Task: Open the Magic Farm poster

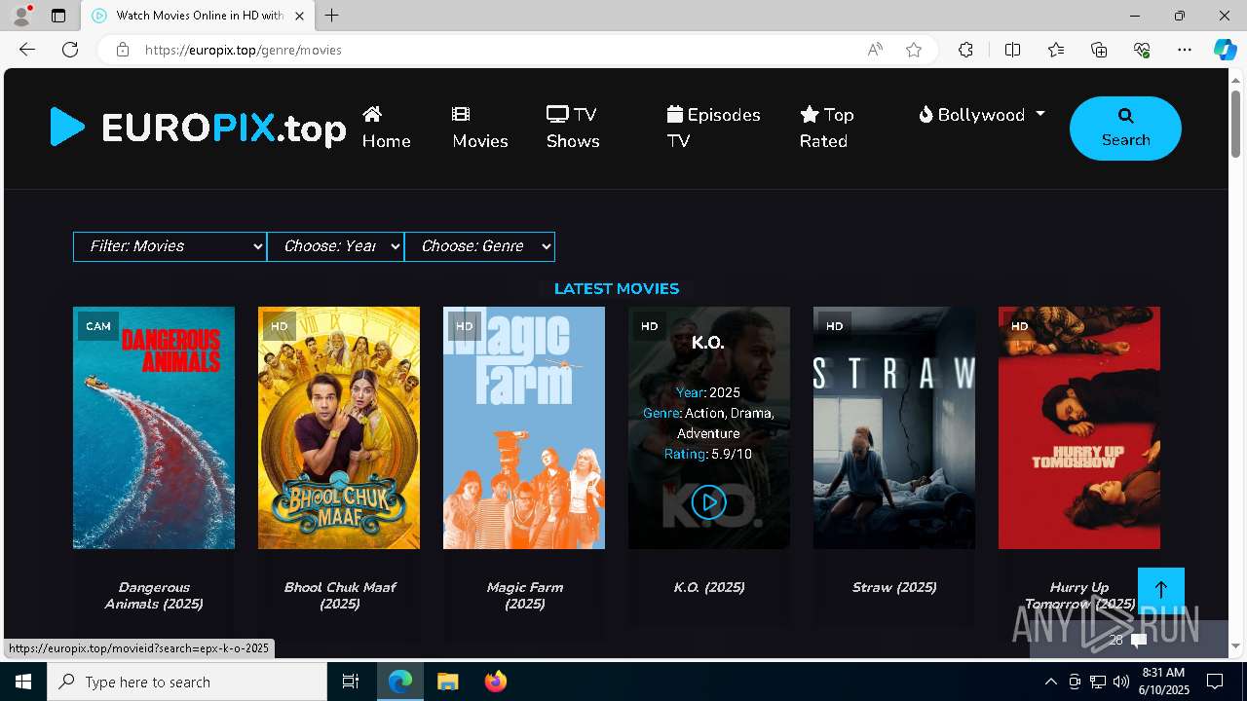Action: 524,428
